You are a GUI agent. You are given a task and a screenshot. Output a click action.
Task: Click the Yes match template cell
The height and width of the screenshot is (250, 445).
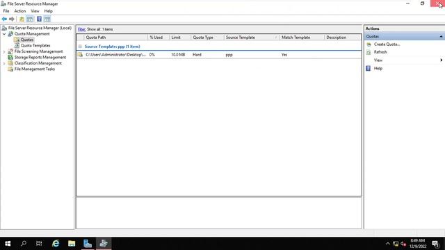coord(284,55)
